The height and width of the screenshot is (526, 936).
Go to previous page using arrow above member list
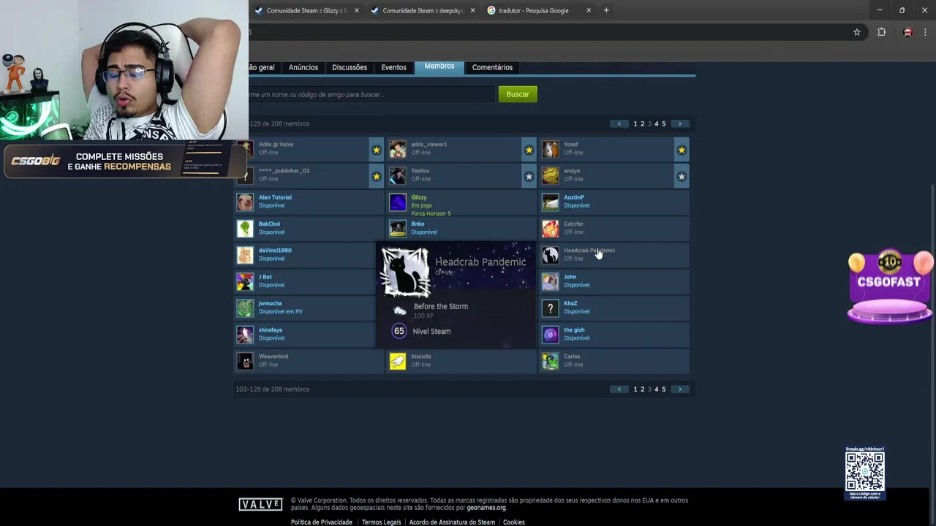point(619,123)
